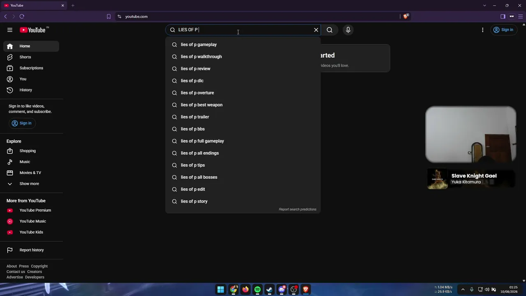Reload the page
Image resolution: width=526 pixels, height=296 pixels.
point(22,16)
